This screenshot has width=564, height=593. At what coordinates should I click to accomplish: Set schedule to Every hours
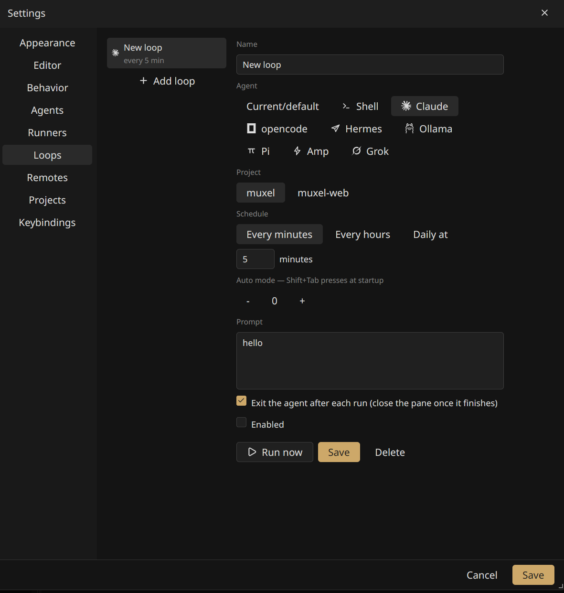pyautogui.click(x=362, y=234)
